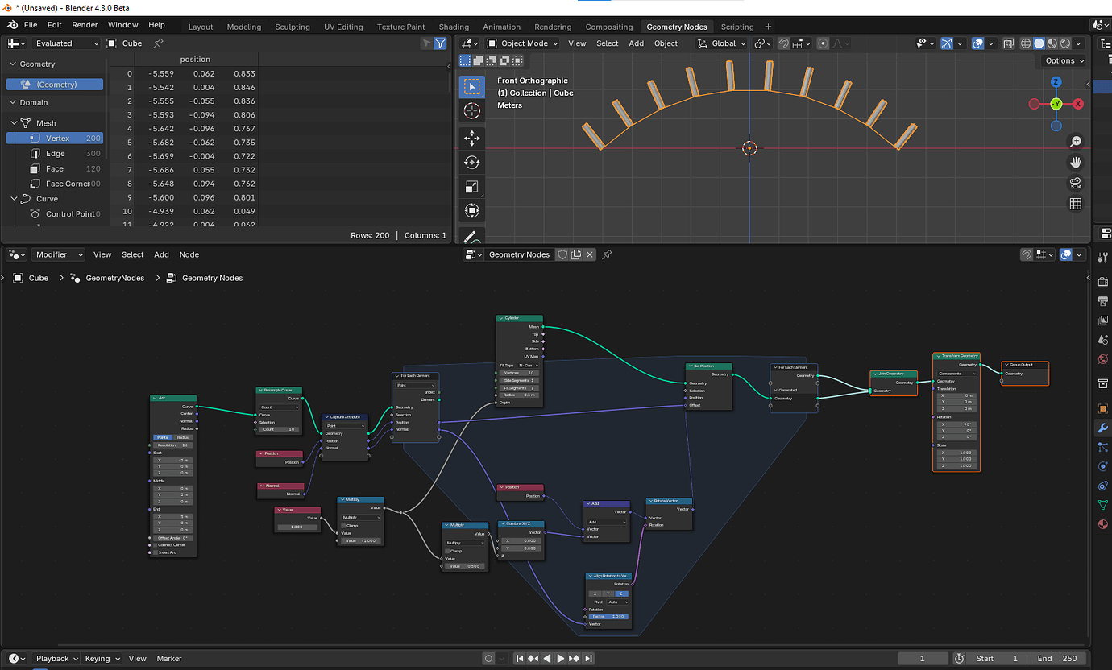Click the zoom magnifier viewport gizmo
This screenshot has height=670, width=1112.
point(1076,142)
